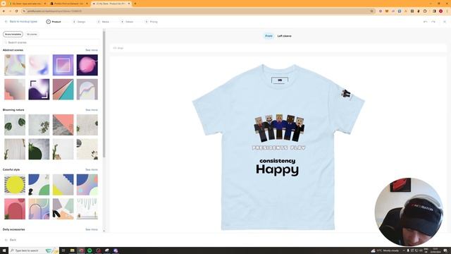Choose the two monstera leaves scene
This screenshot has width=451, height=254.
pos(15,125)
